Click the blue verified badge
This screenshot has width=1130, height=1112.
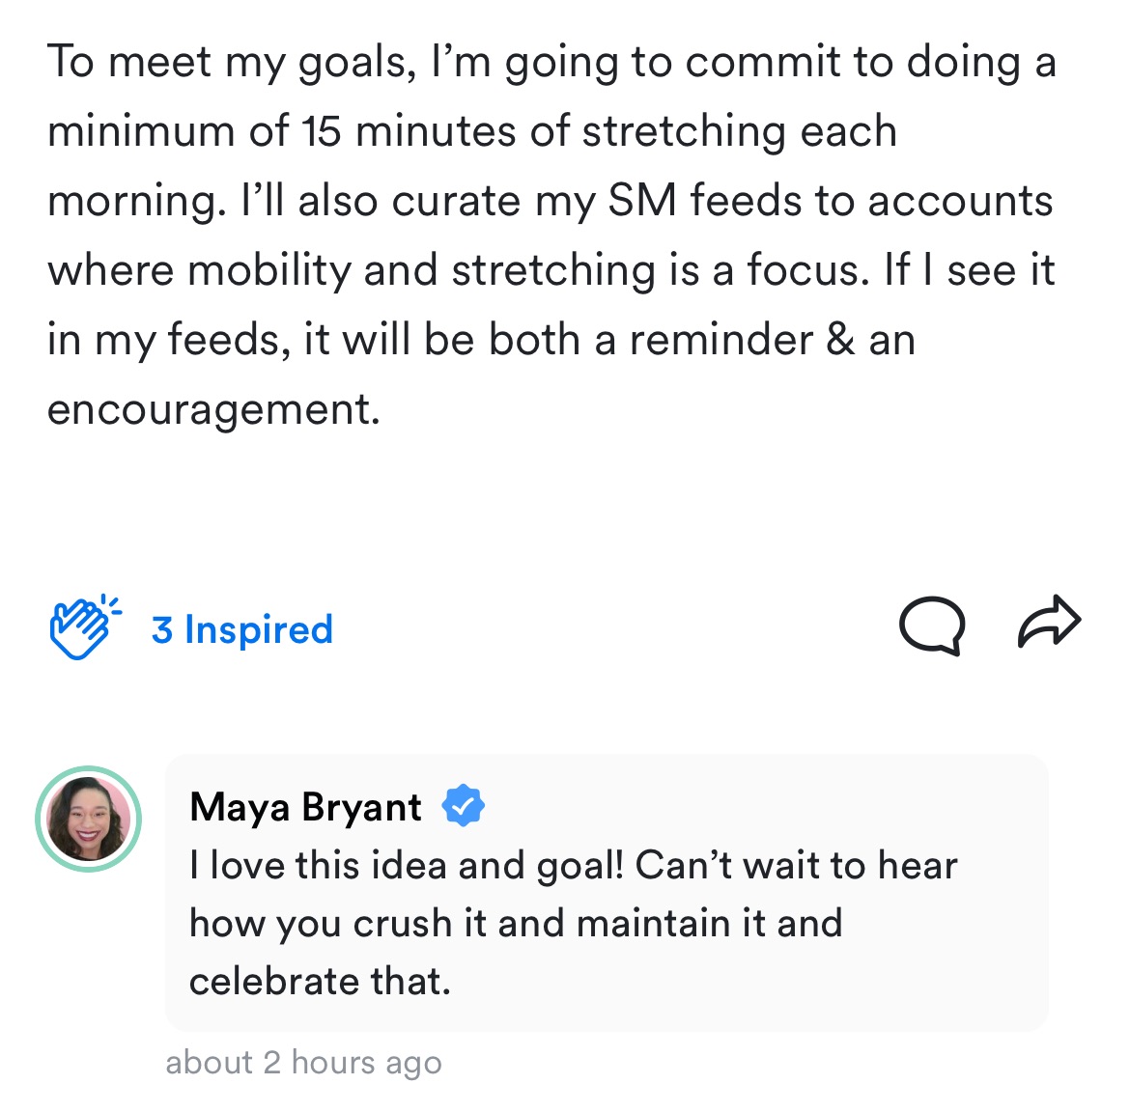coord(464,806)
